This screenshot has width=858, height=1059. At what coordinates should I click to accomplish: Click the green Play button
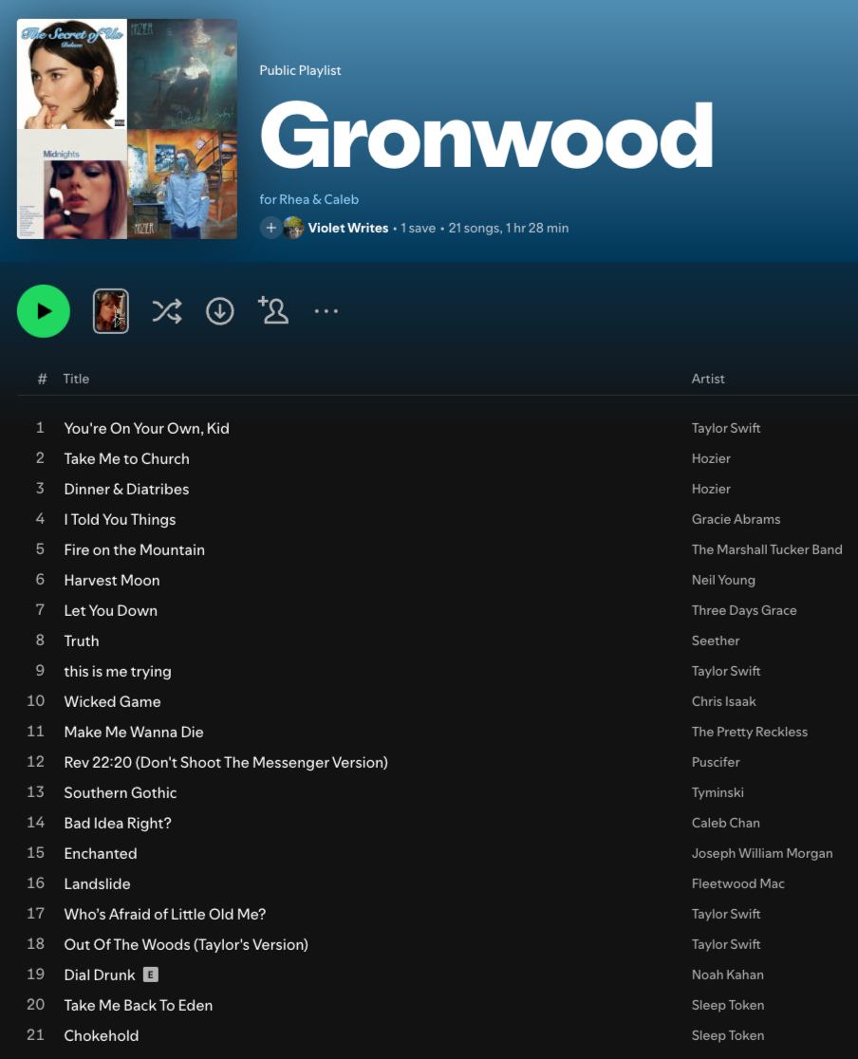[x=44, y=311]
